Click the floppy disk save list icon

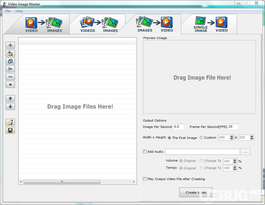click(x=10, y=130)
